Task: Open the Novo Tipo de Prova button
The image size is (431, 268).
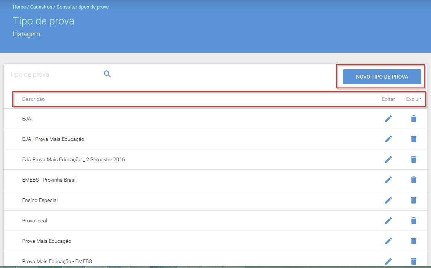Action: pyautogui.click(x=382, y=77)
